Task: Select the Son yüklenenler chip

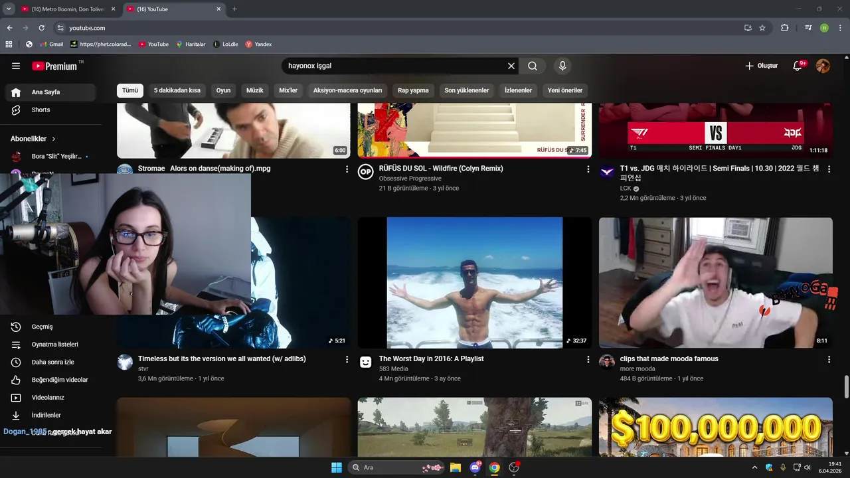Action: [467, 90]
